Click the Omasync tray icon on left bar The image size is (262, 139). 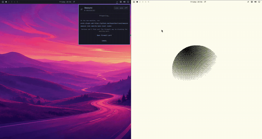point(117,2)
